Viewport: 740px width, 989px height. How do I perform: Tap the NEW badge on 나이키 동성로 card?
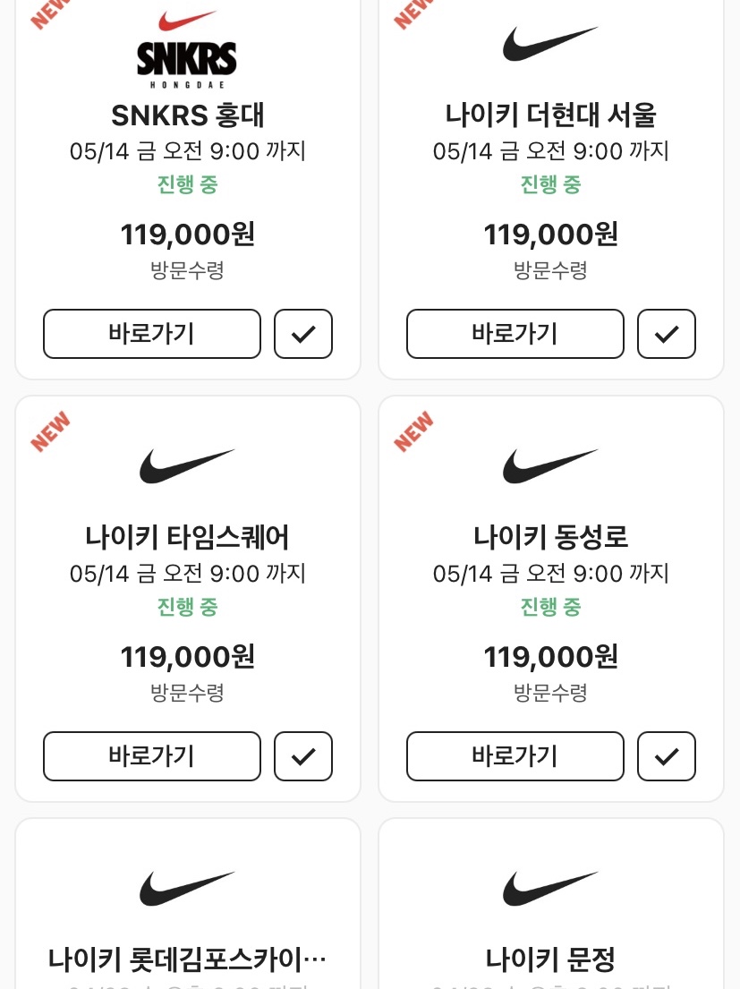click(413, 431)
